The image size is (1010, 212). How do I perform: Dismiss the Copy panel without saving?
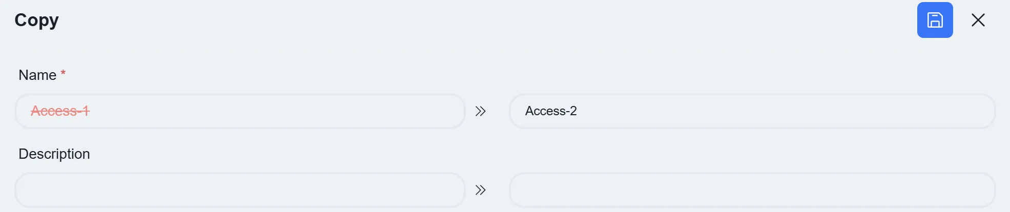tap(978, 20)
